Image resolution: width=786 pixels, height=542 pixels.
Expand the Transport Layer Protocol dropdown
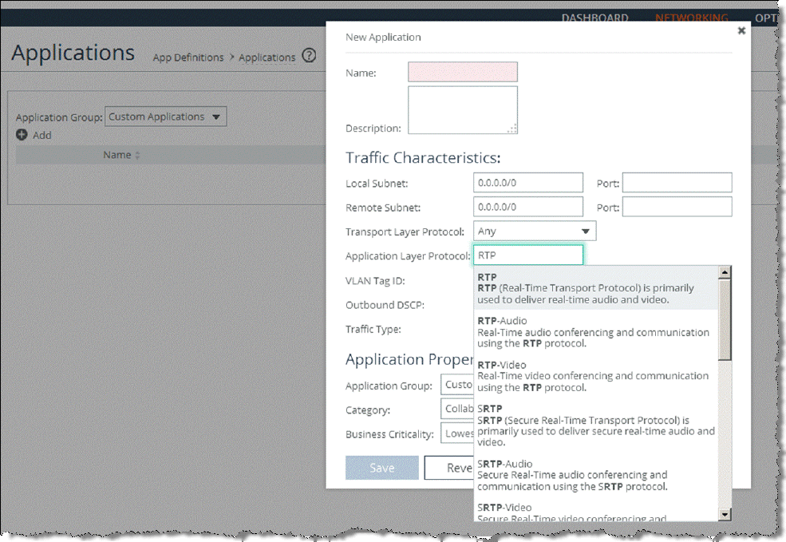(x=534, y=231)
